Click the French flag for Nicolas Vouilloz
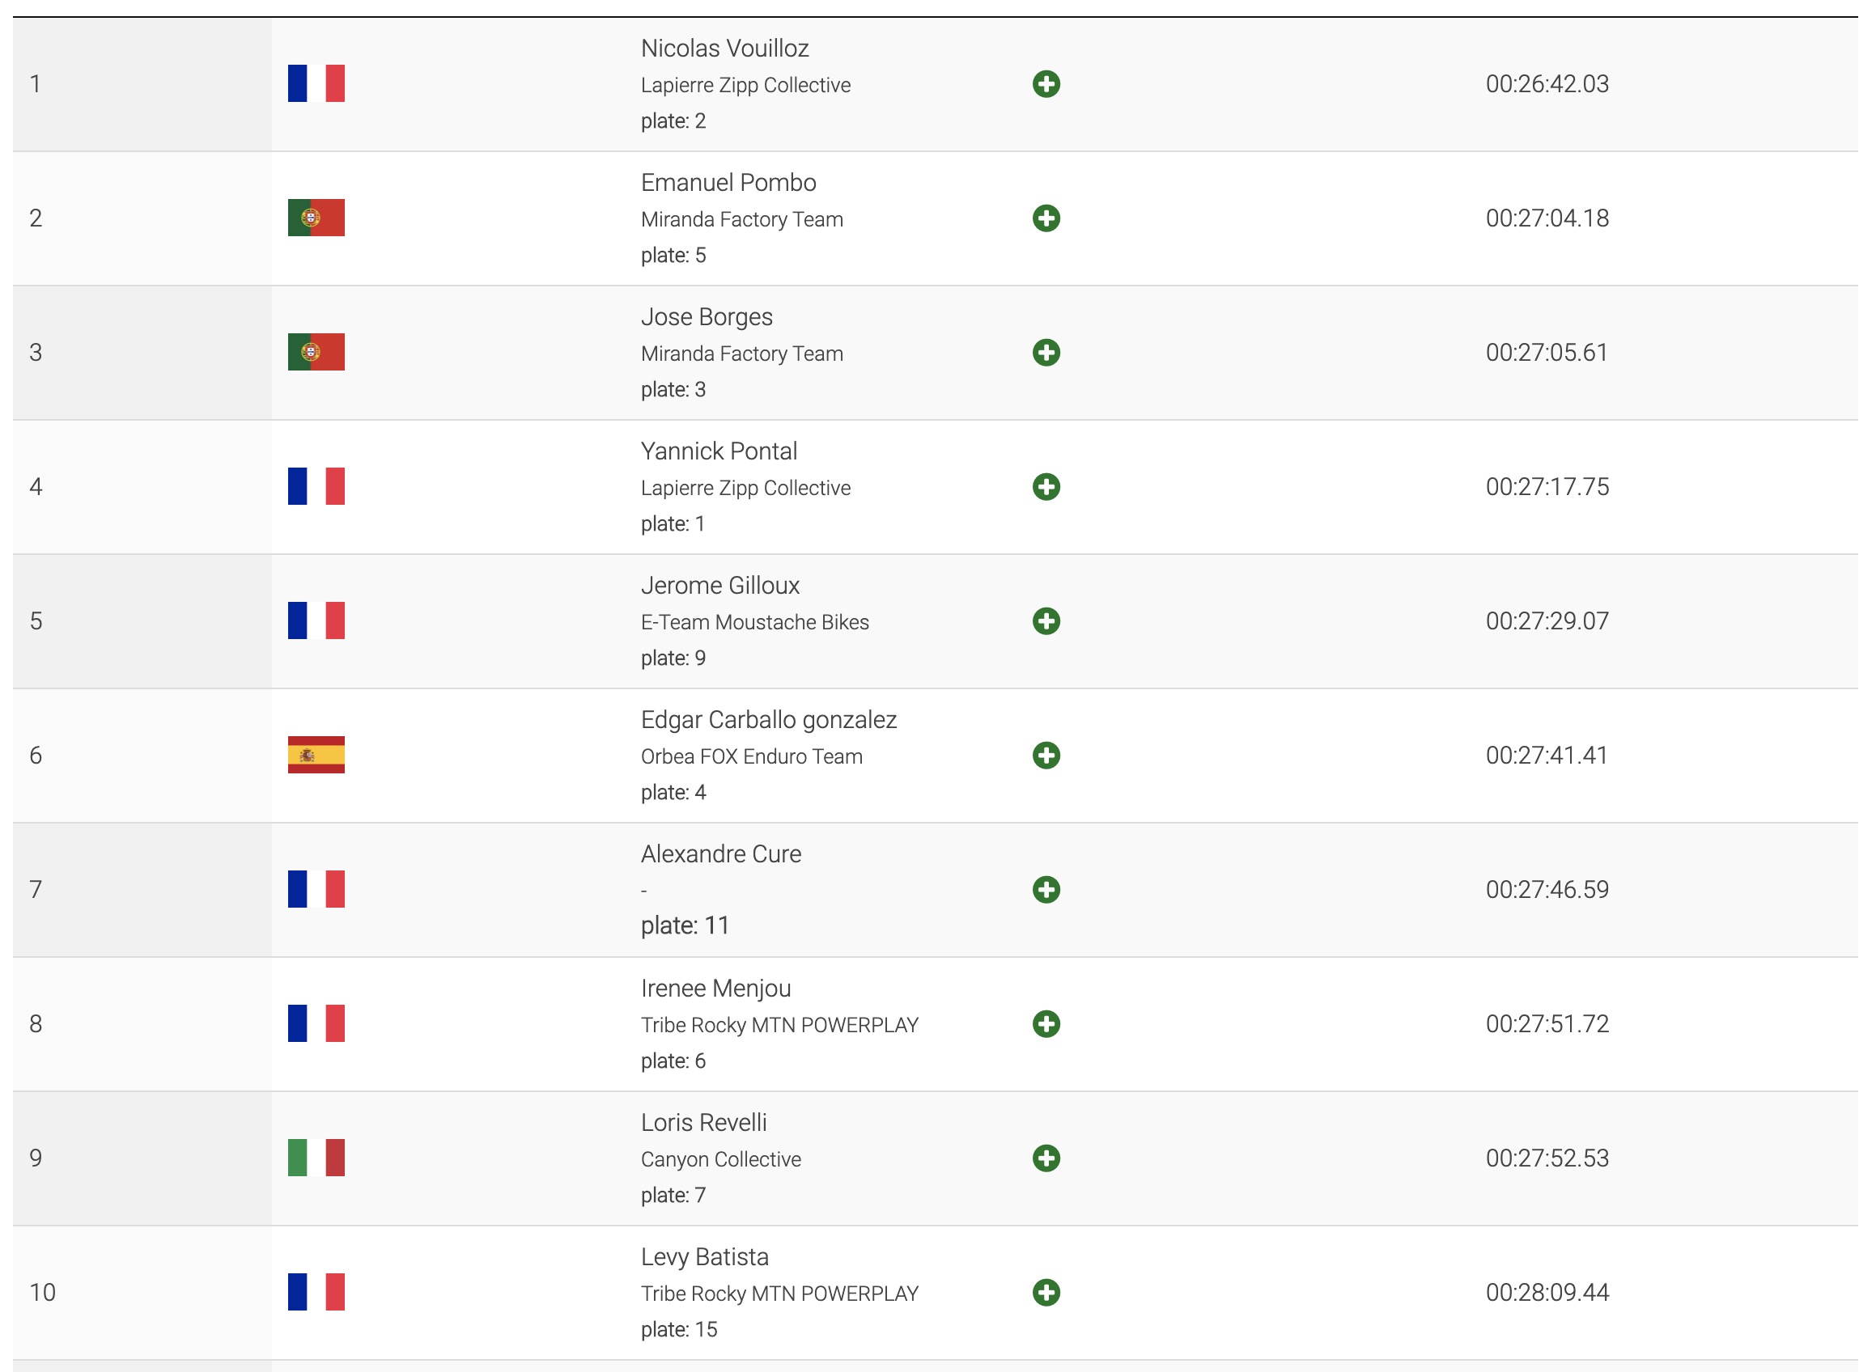The image size is (1876, 1372). coord(316,84)
